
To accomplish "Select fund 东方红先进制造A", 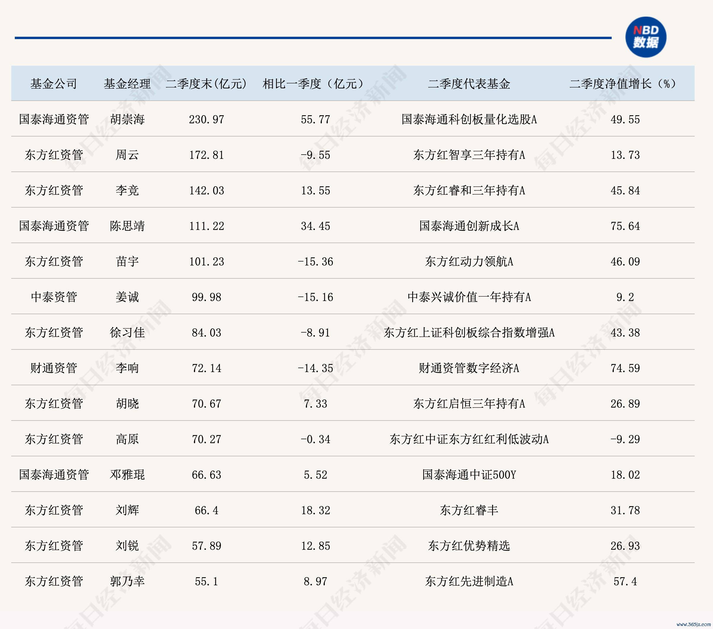I will click(x=469, y=582).
